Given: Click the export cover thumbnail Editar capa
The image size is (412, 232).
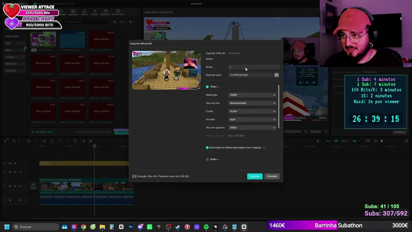Looking at the screenshot, I should 166,70.
